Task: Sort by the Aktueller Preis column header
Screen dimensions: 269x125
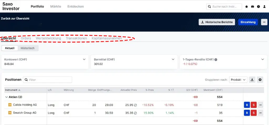Action: (129, 90)
